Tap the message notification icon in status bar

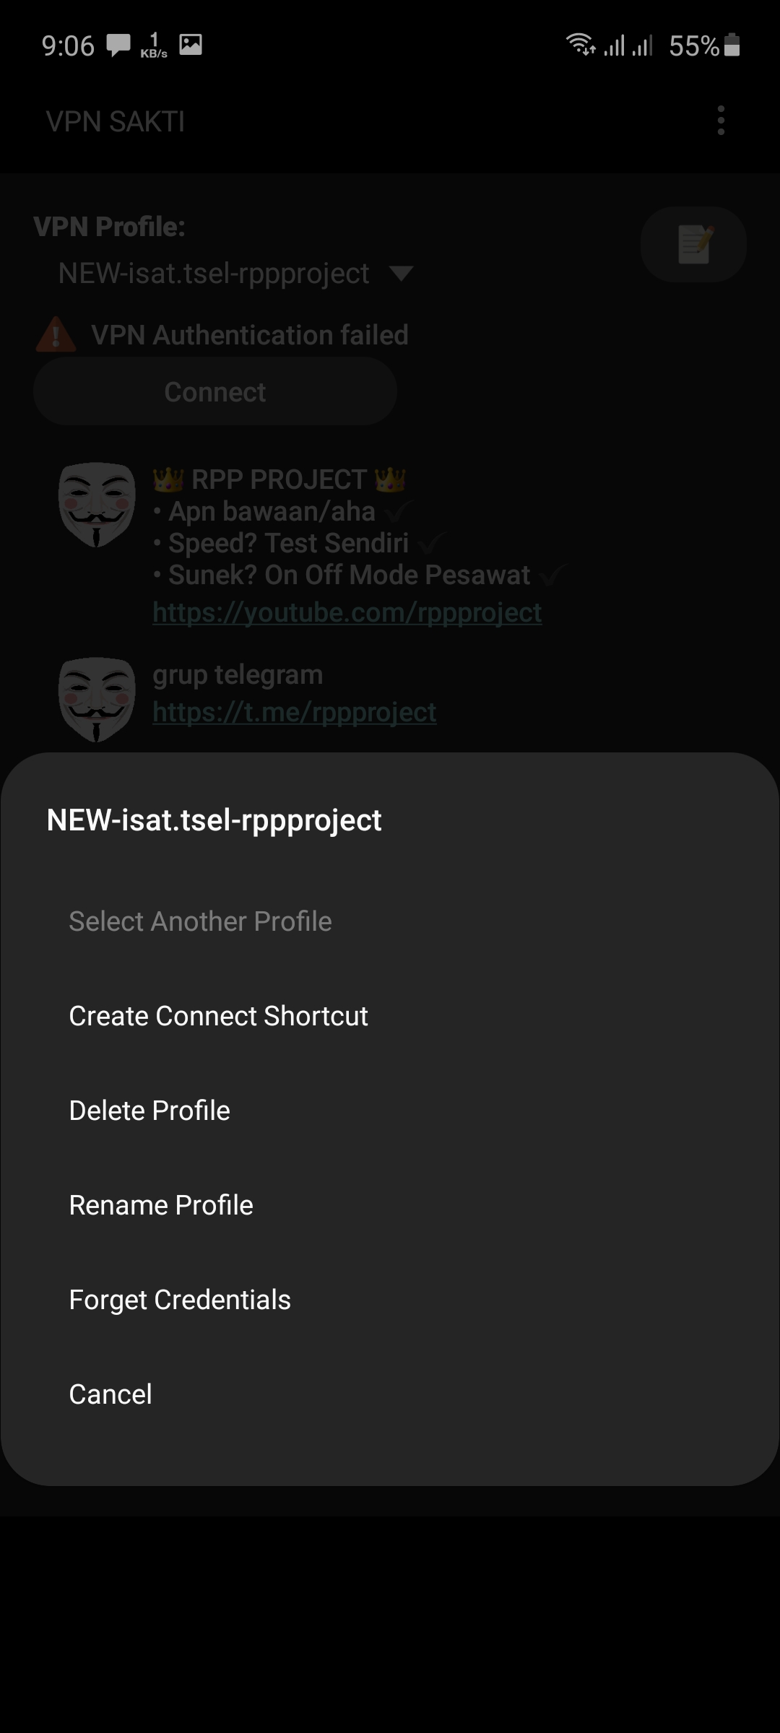[x=118, y=45]
